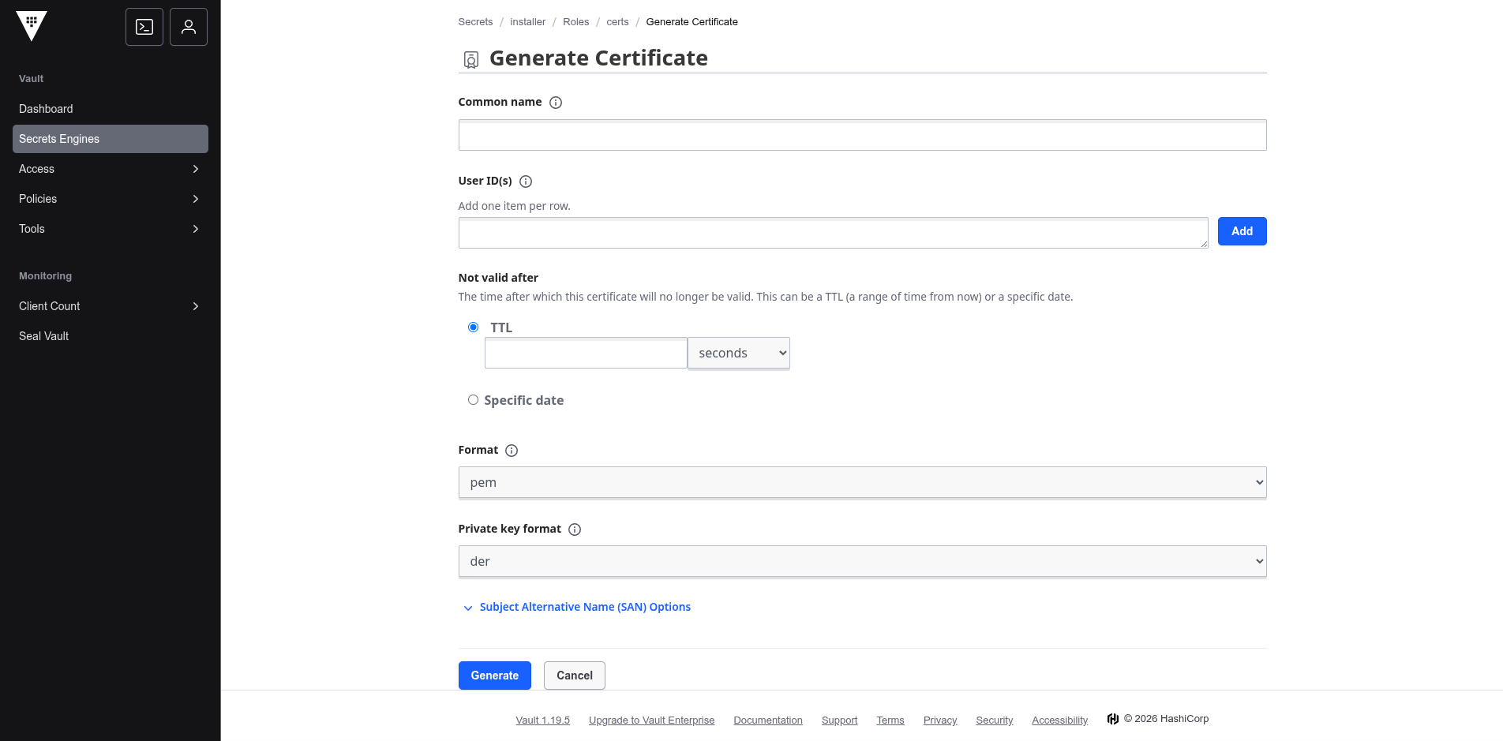Click the Vault logo icon
Screen dimensions: 1503x741
(x=32, y=25)
